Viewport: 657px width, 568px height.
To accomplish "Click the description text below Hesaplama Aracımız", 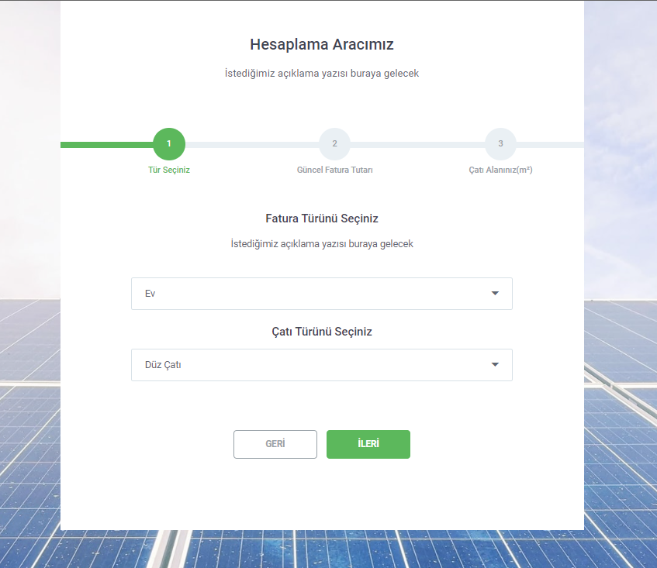I will pos(321,74).
